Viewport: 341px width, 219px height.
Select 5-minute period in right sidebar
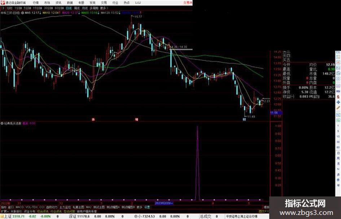point(338,131)
